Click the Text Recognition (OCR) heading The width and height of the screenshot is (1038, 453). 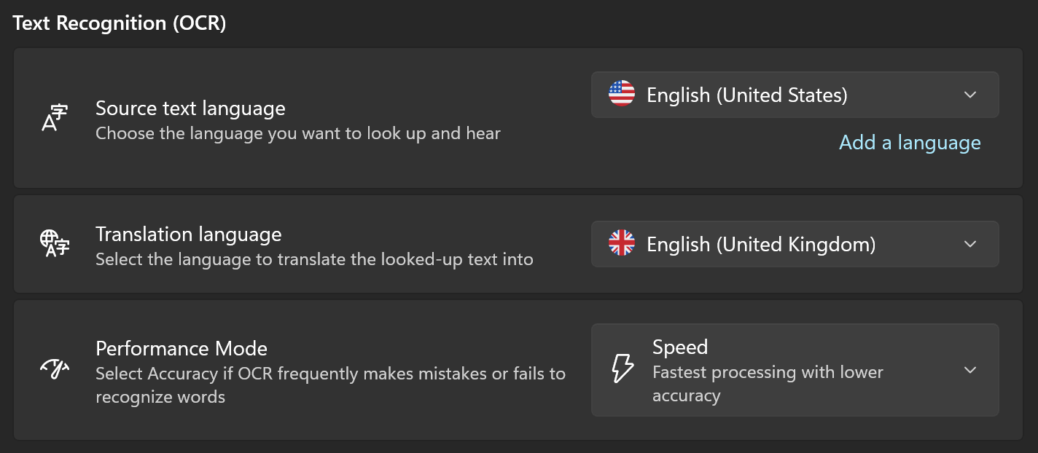120,23
